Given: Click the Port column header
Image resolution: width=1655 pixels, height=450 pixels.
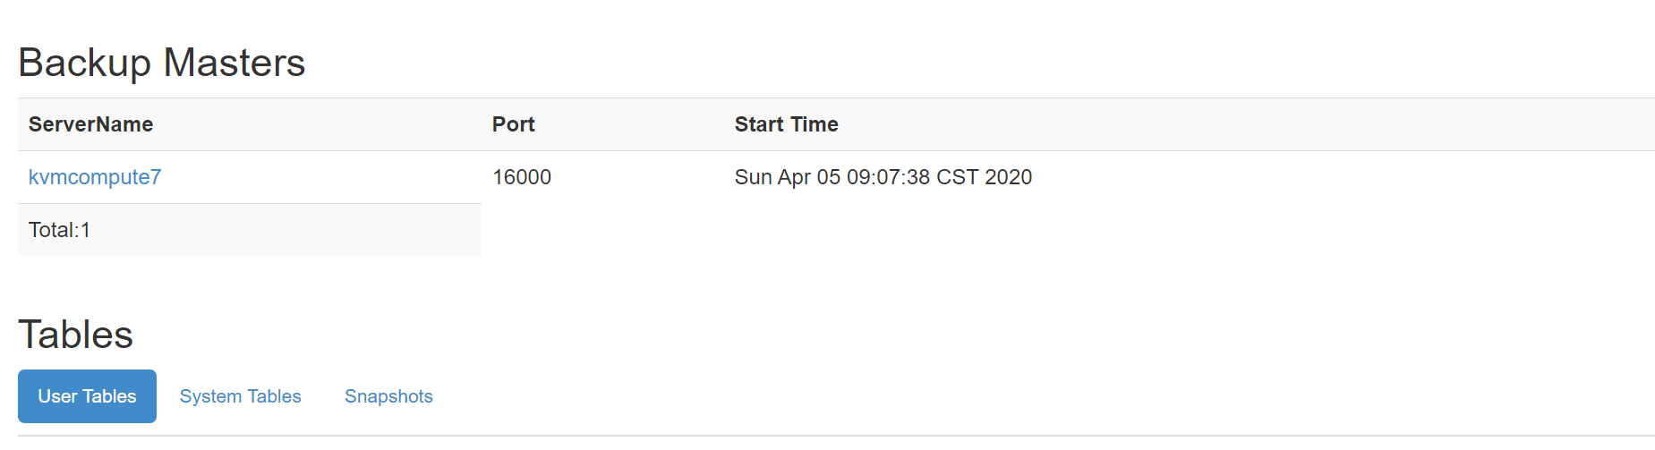Looking at the screenshot, I should pos(513,124).
